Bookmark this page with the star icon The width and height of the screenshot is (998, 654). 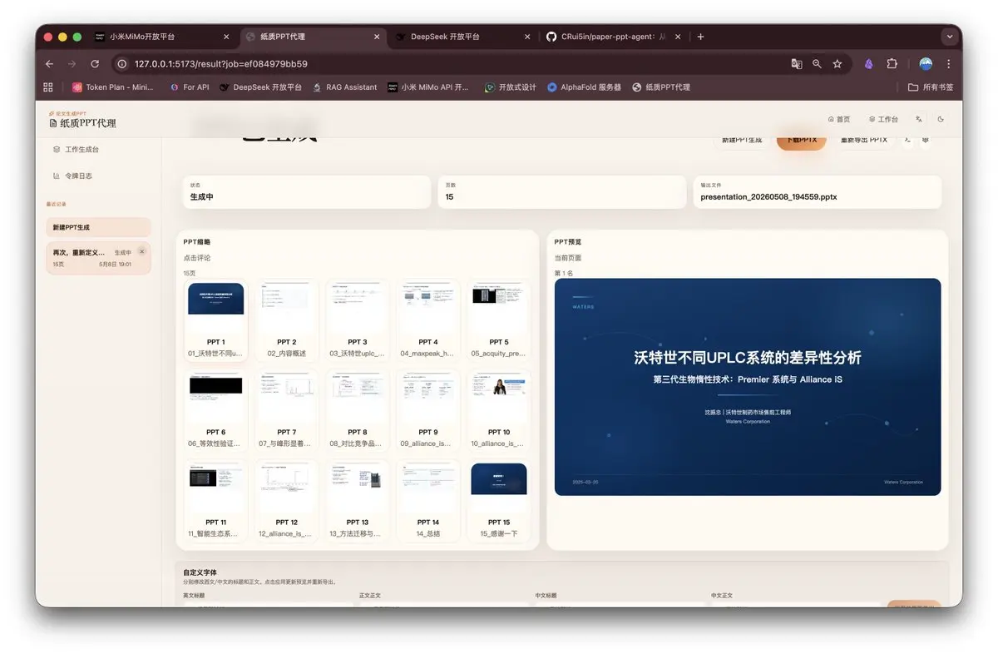(x=837, y=63)
